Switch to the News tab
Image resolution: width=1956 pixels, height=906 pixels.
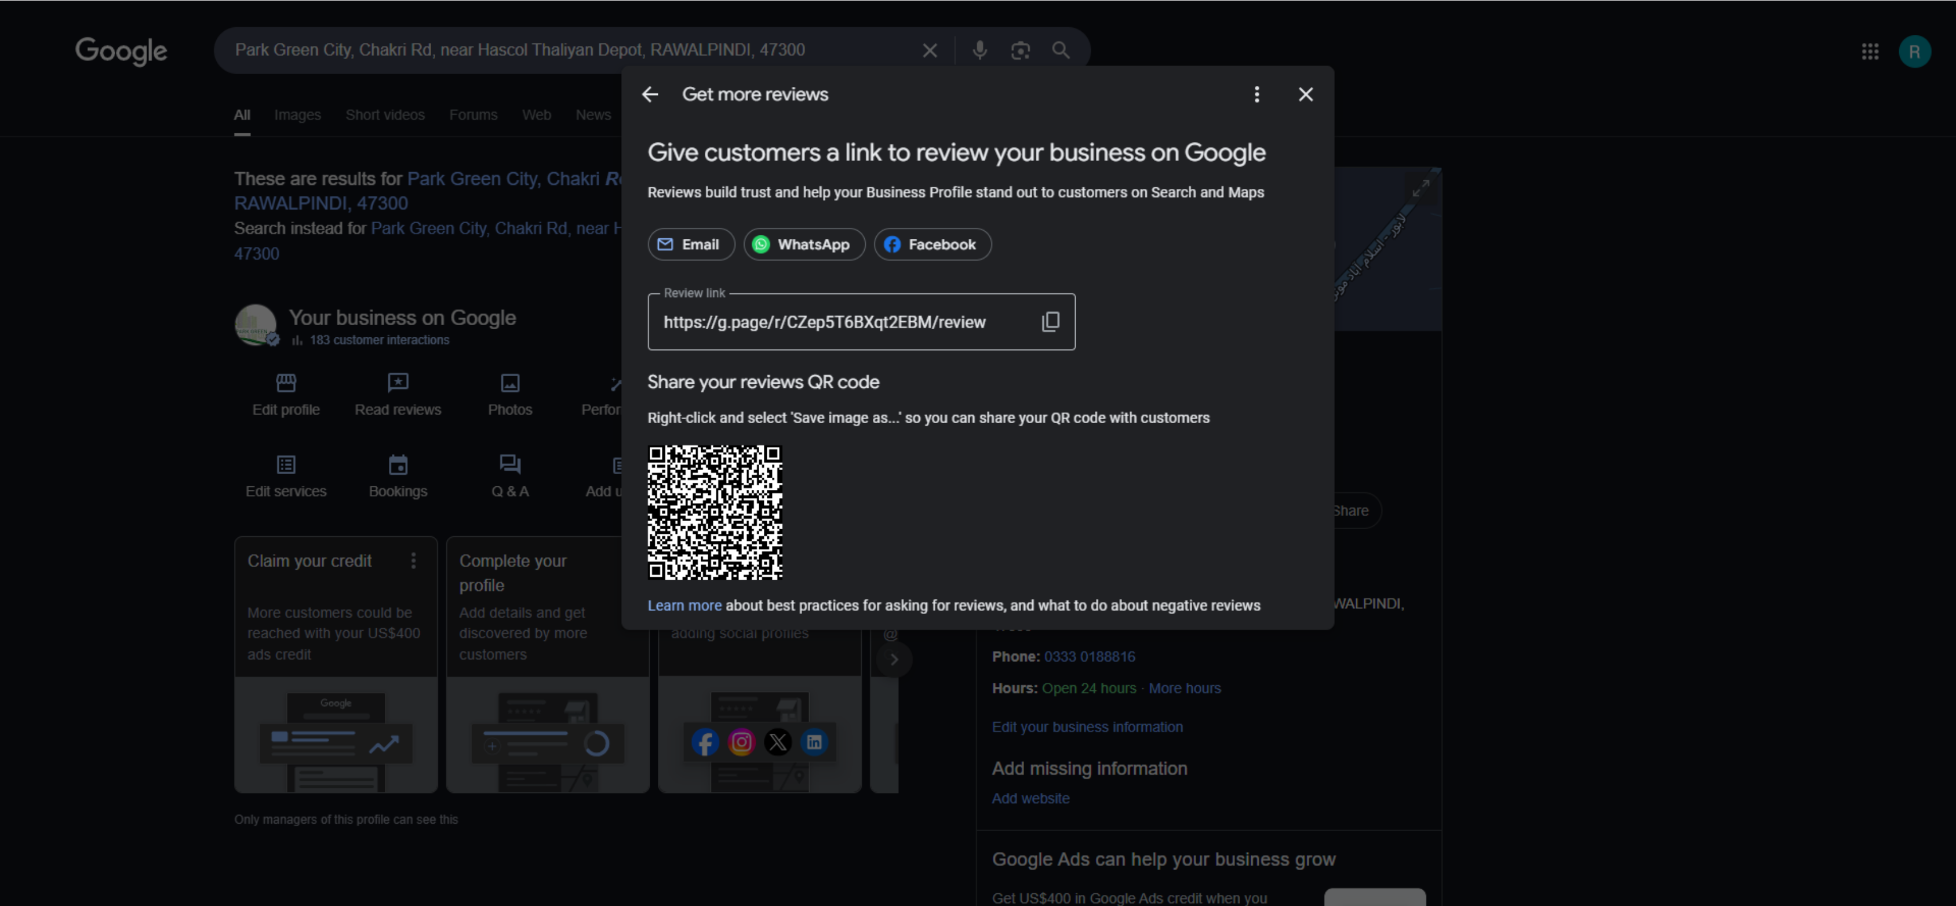[x=593, y=115]
